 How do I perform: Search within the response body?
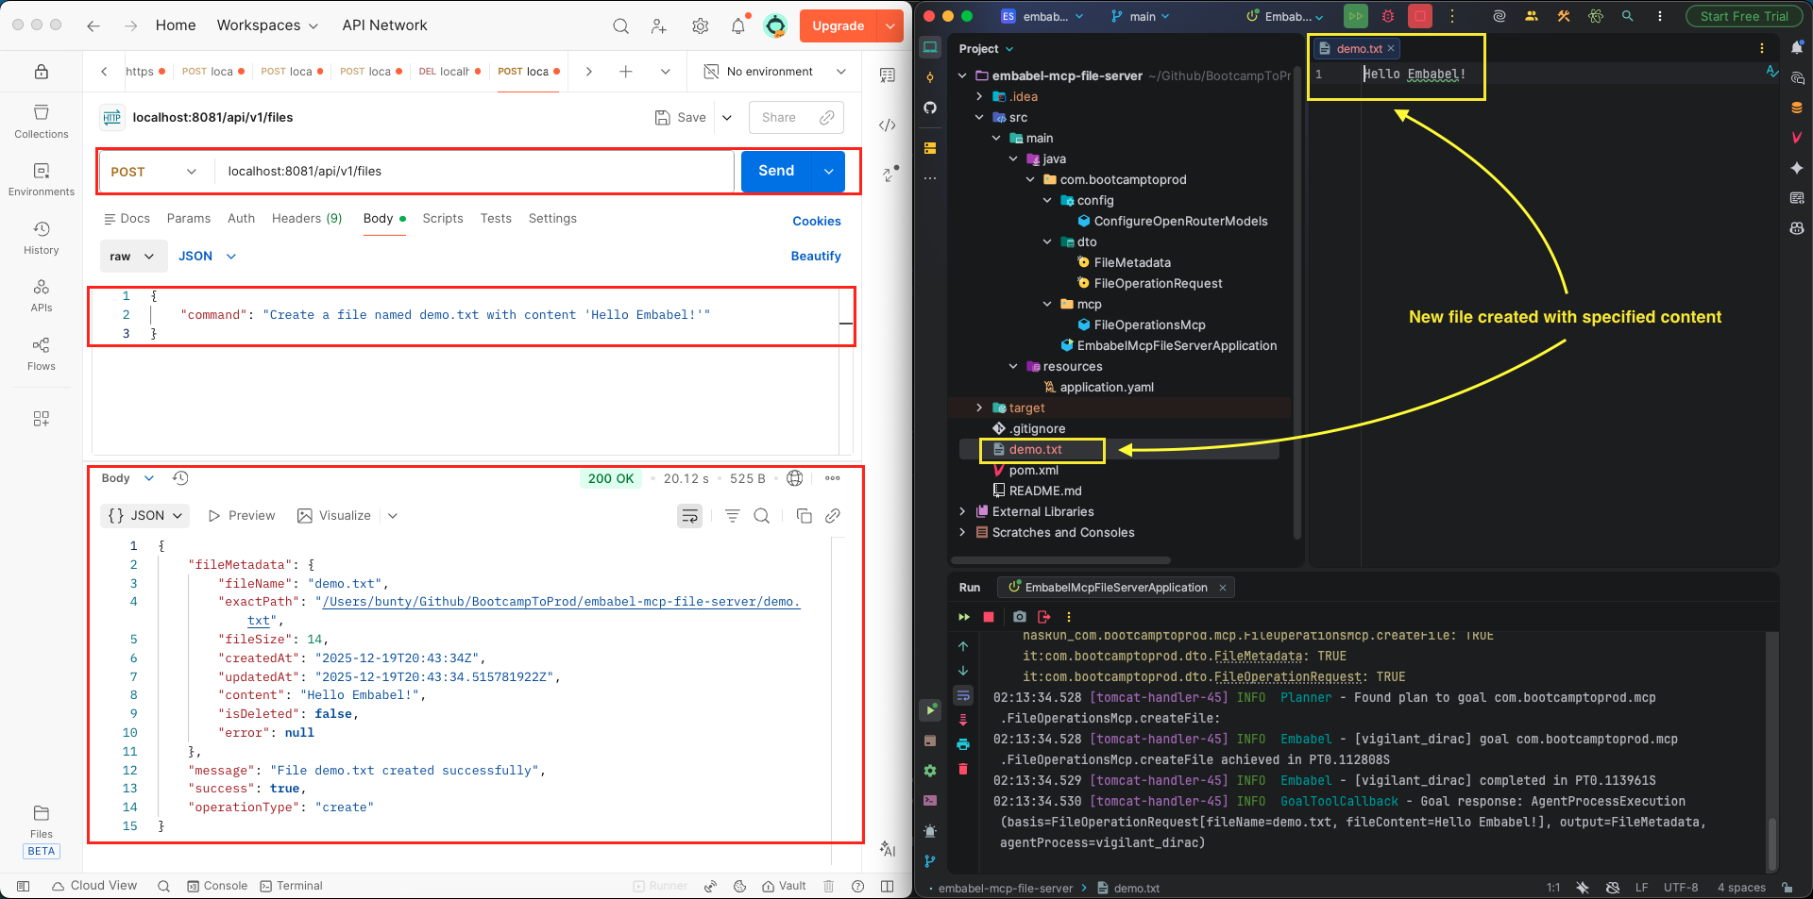click(762, 516)
